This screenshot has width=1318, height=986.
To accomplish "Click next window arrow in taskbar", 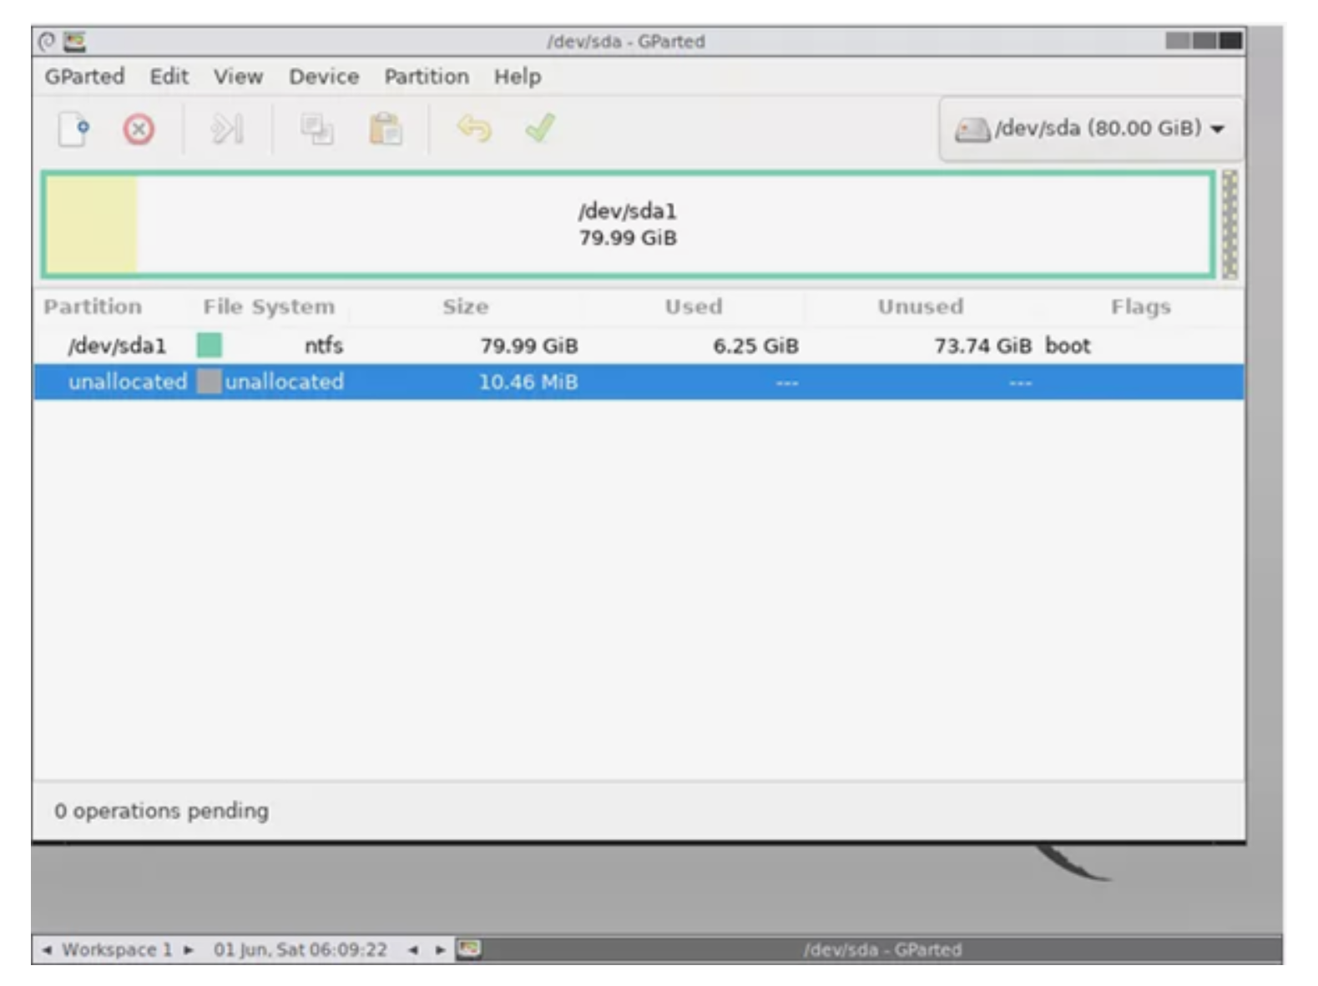I will tap(440, 949).
